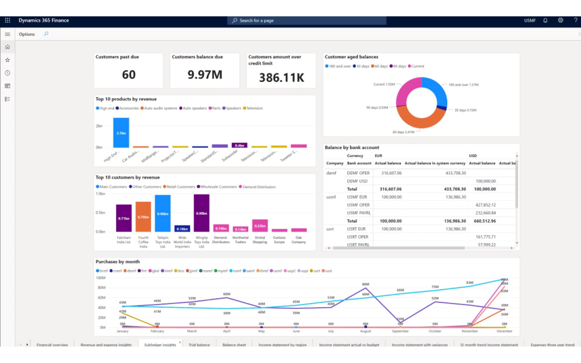Viewport: 581px width, 363px height.
Task: Click the Actual balance in system currency header
Action: pyautogui.click(x=435, y=163)
